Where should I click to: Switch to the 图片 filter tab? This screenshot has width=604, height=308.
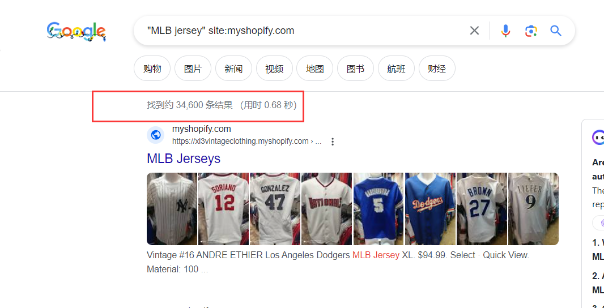[x=193, y=69]
